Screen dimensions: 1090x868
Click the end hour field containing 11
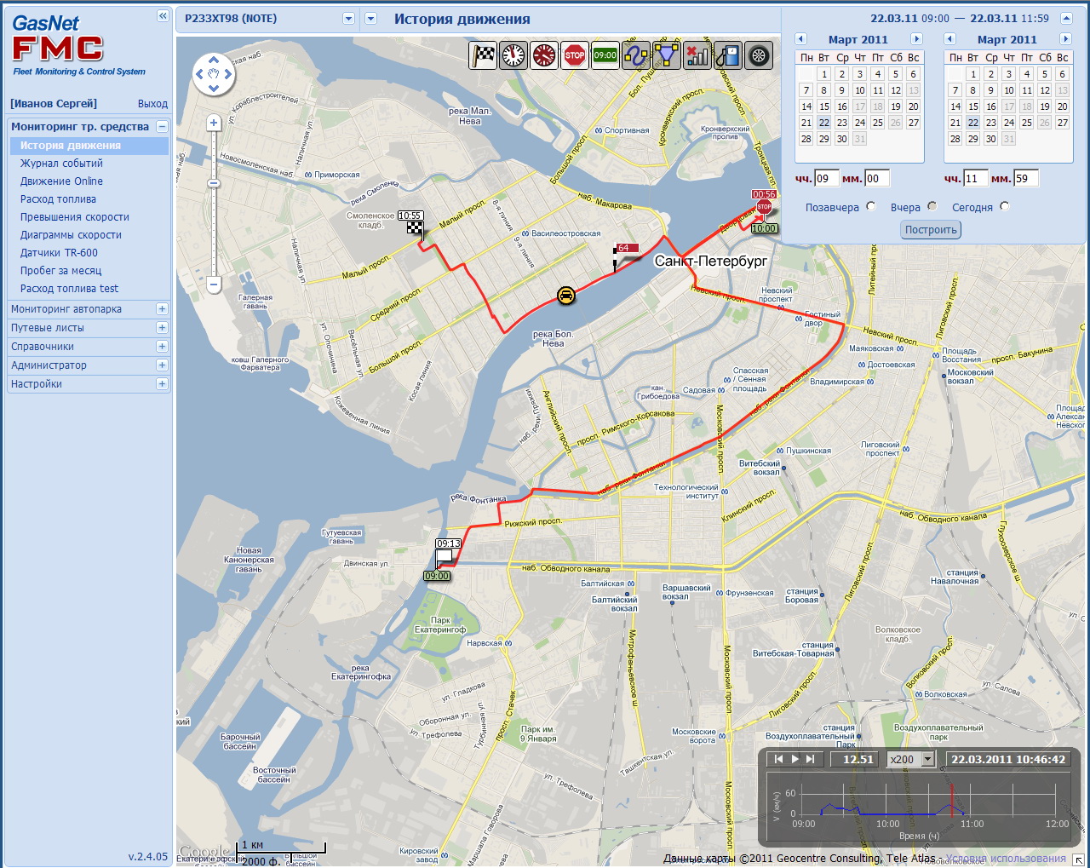coord(976,178)
